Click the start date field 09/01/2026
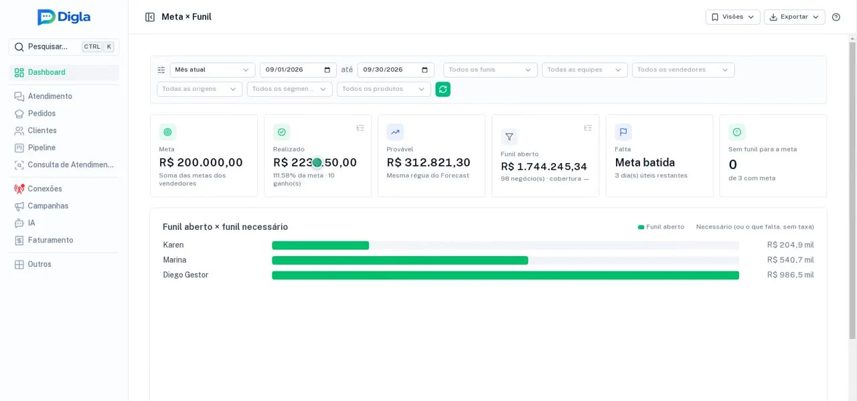 point(299,70)
